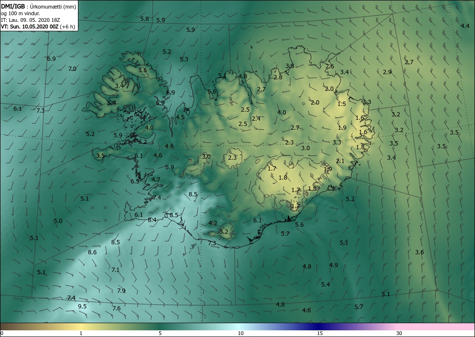This screenshot has width=475, height=337.
Task: Select the 4.4 value on the map
Action: [465, 26]
